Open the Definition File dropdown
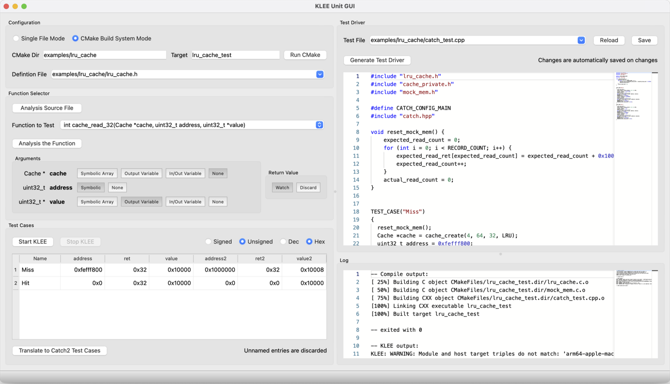 pyautogui.click(x=320, y=74)
